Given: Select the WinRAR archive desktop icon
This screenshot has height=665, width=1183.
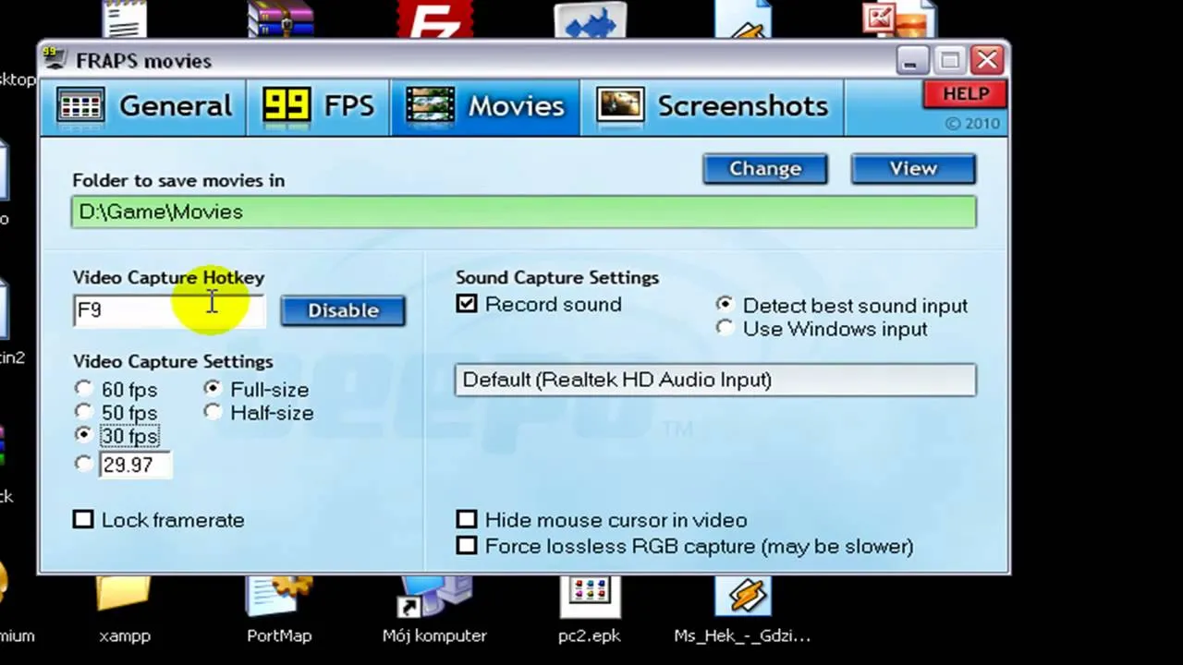Looking at the screenshot, I should (281, 18).
